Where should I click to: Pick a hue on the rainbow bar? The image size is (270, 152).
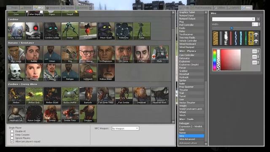[215, 60]
